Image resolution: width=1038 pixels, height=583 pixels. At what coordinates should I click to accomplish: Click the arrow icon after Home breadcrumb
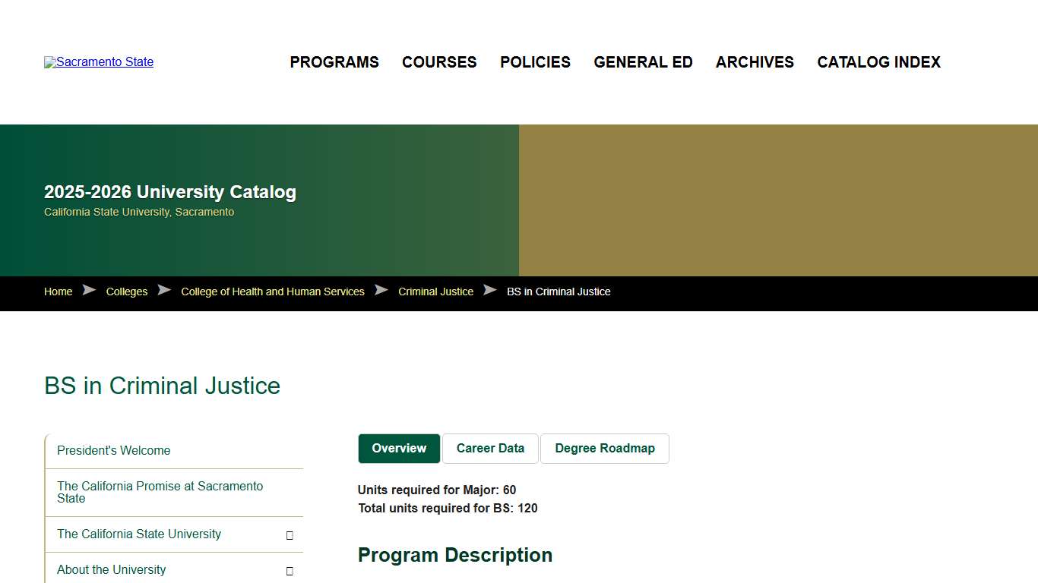[x=89, y=290]
